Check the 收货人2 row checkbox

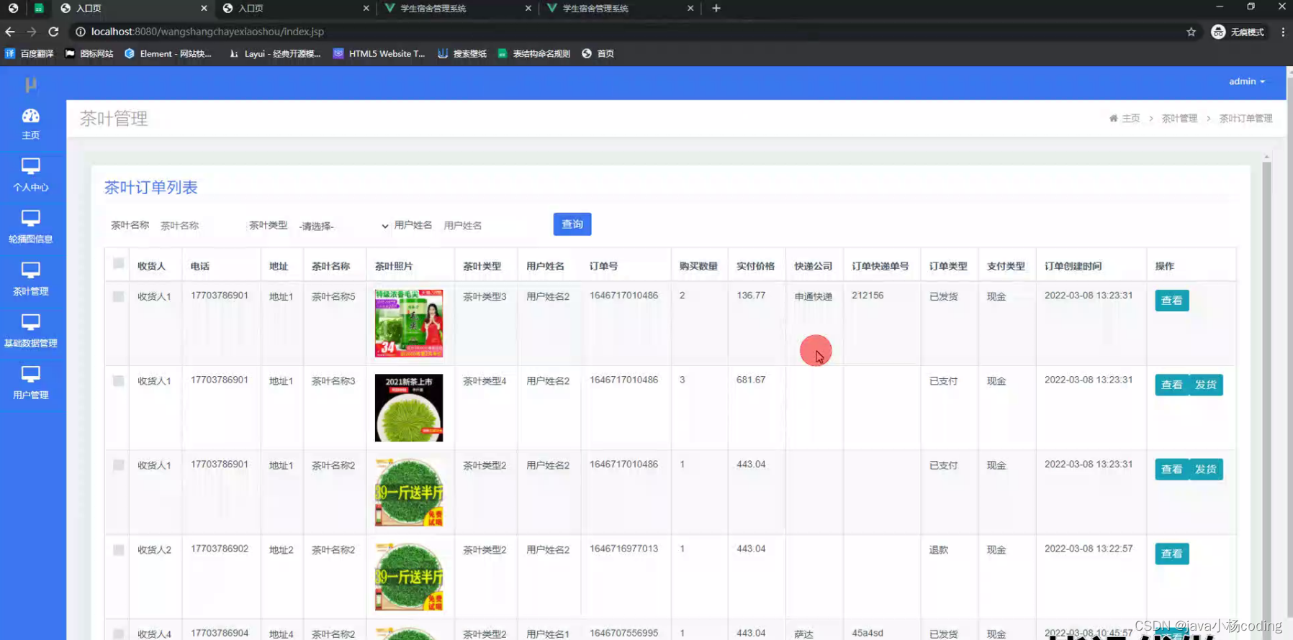(118, 549)
